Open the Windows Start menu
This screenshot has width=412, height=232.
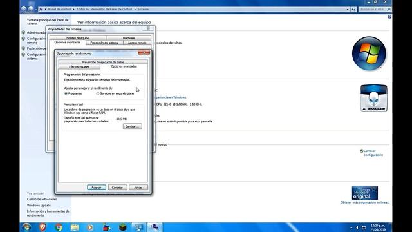point(26,227)
